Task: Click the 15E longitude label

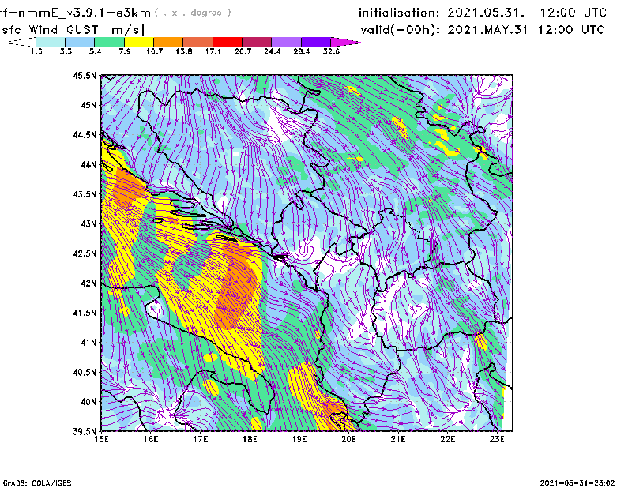Action: tap(101, 439)
